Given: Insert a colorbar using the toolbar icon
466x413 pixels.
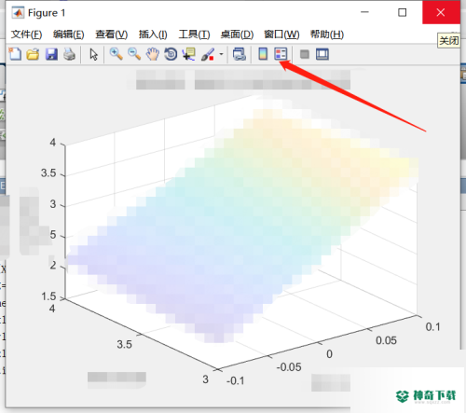Looking at the screenshot, I should 263,54.
